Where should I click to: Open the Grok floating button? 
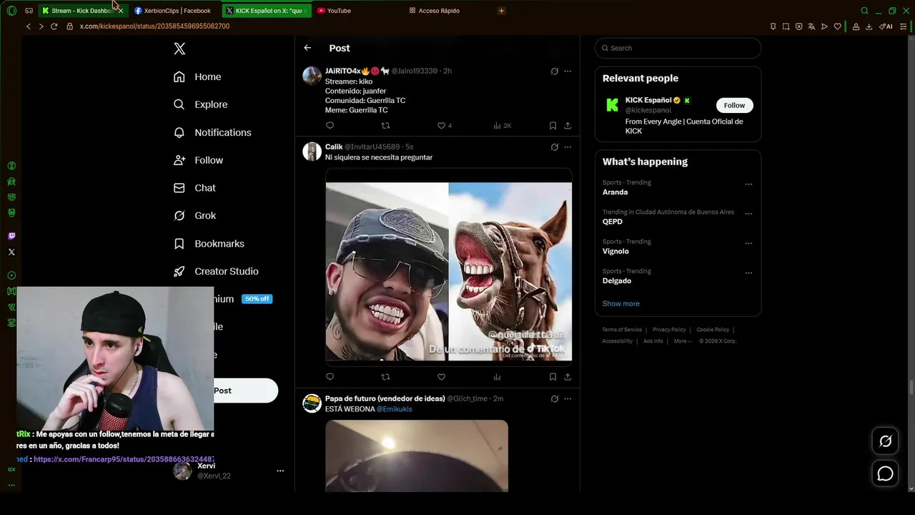[x=885, y=441]
